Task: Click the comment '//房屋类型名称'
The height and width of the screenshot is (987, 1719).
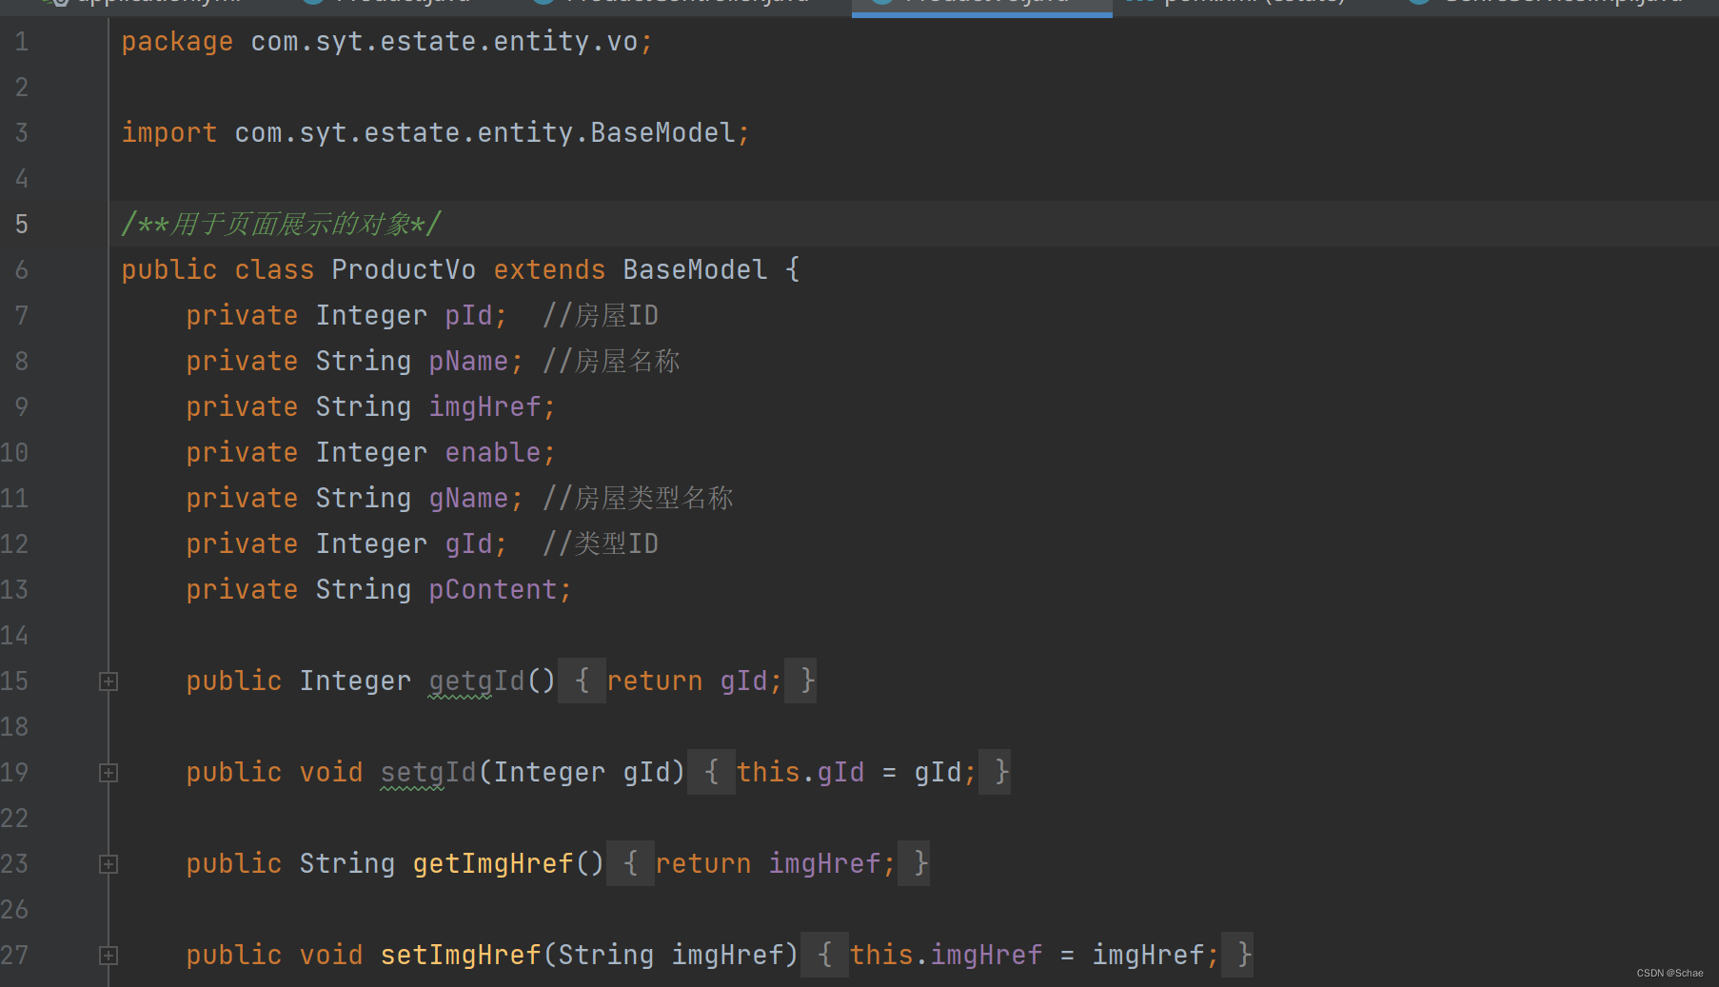Action: coord(638,499)
